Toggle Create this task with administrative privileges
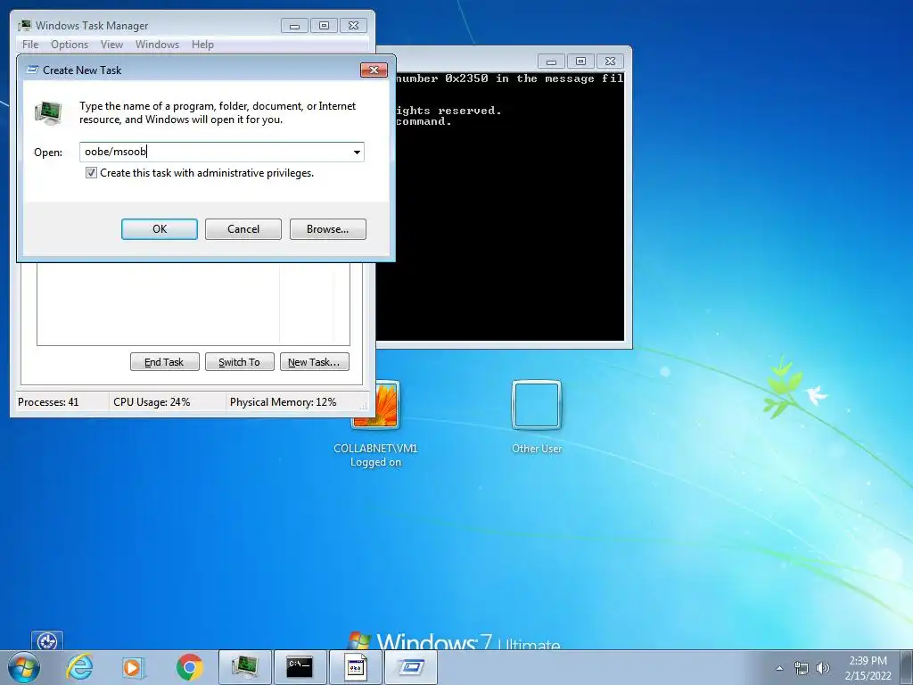Screen dimensions: 913x685 tap(92, 173)
